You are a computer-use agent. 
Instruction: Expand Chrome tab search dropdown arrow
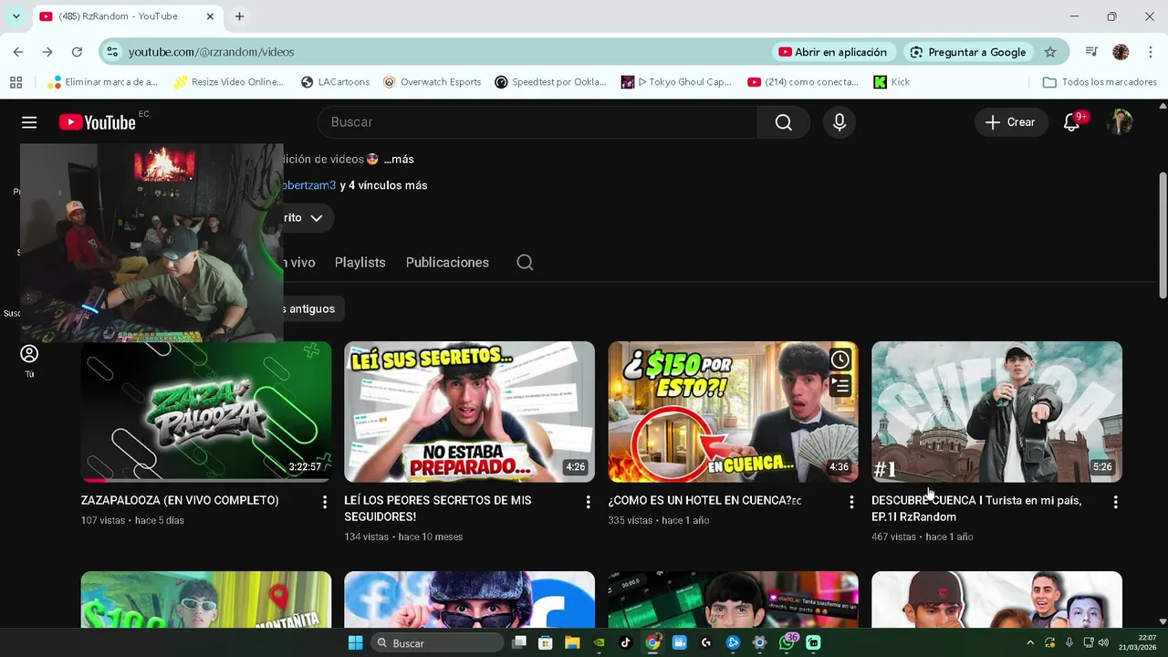coord(16,16)
